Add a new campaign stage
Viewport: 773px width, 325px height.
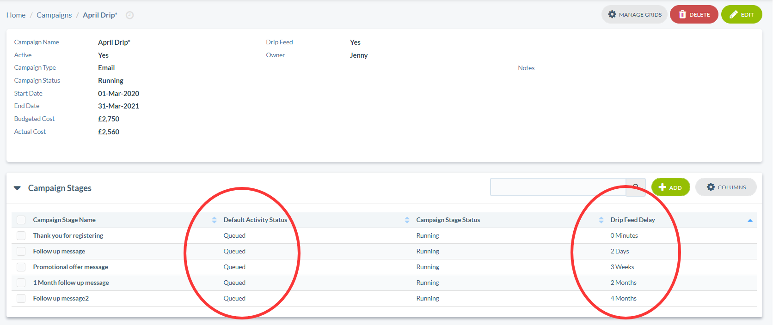point(670,187)
